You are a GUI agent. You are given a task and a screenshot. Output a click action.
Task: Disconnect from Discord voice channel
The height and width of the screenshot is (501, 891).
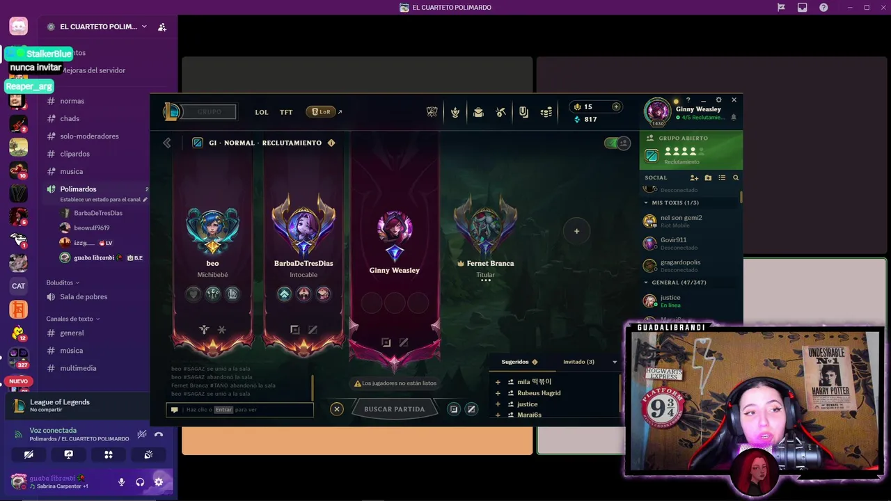159,434
